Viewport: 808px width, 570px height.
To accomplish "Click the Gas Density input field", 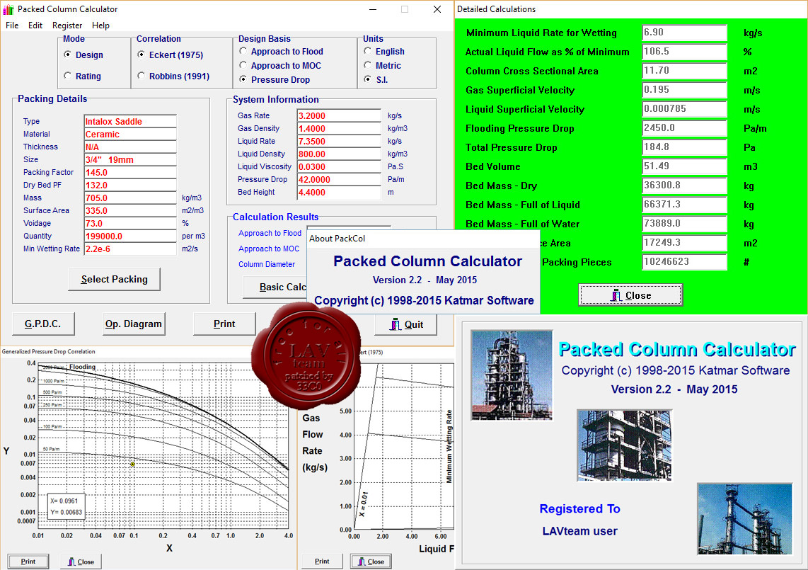I will (339, 128).
